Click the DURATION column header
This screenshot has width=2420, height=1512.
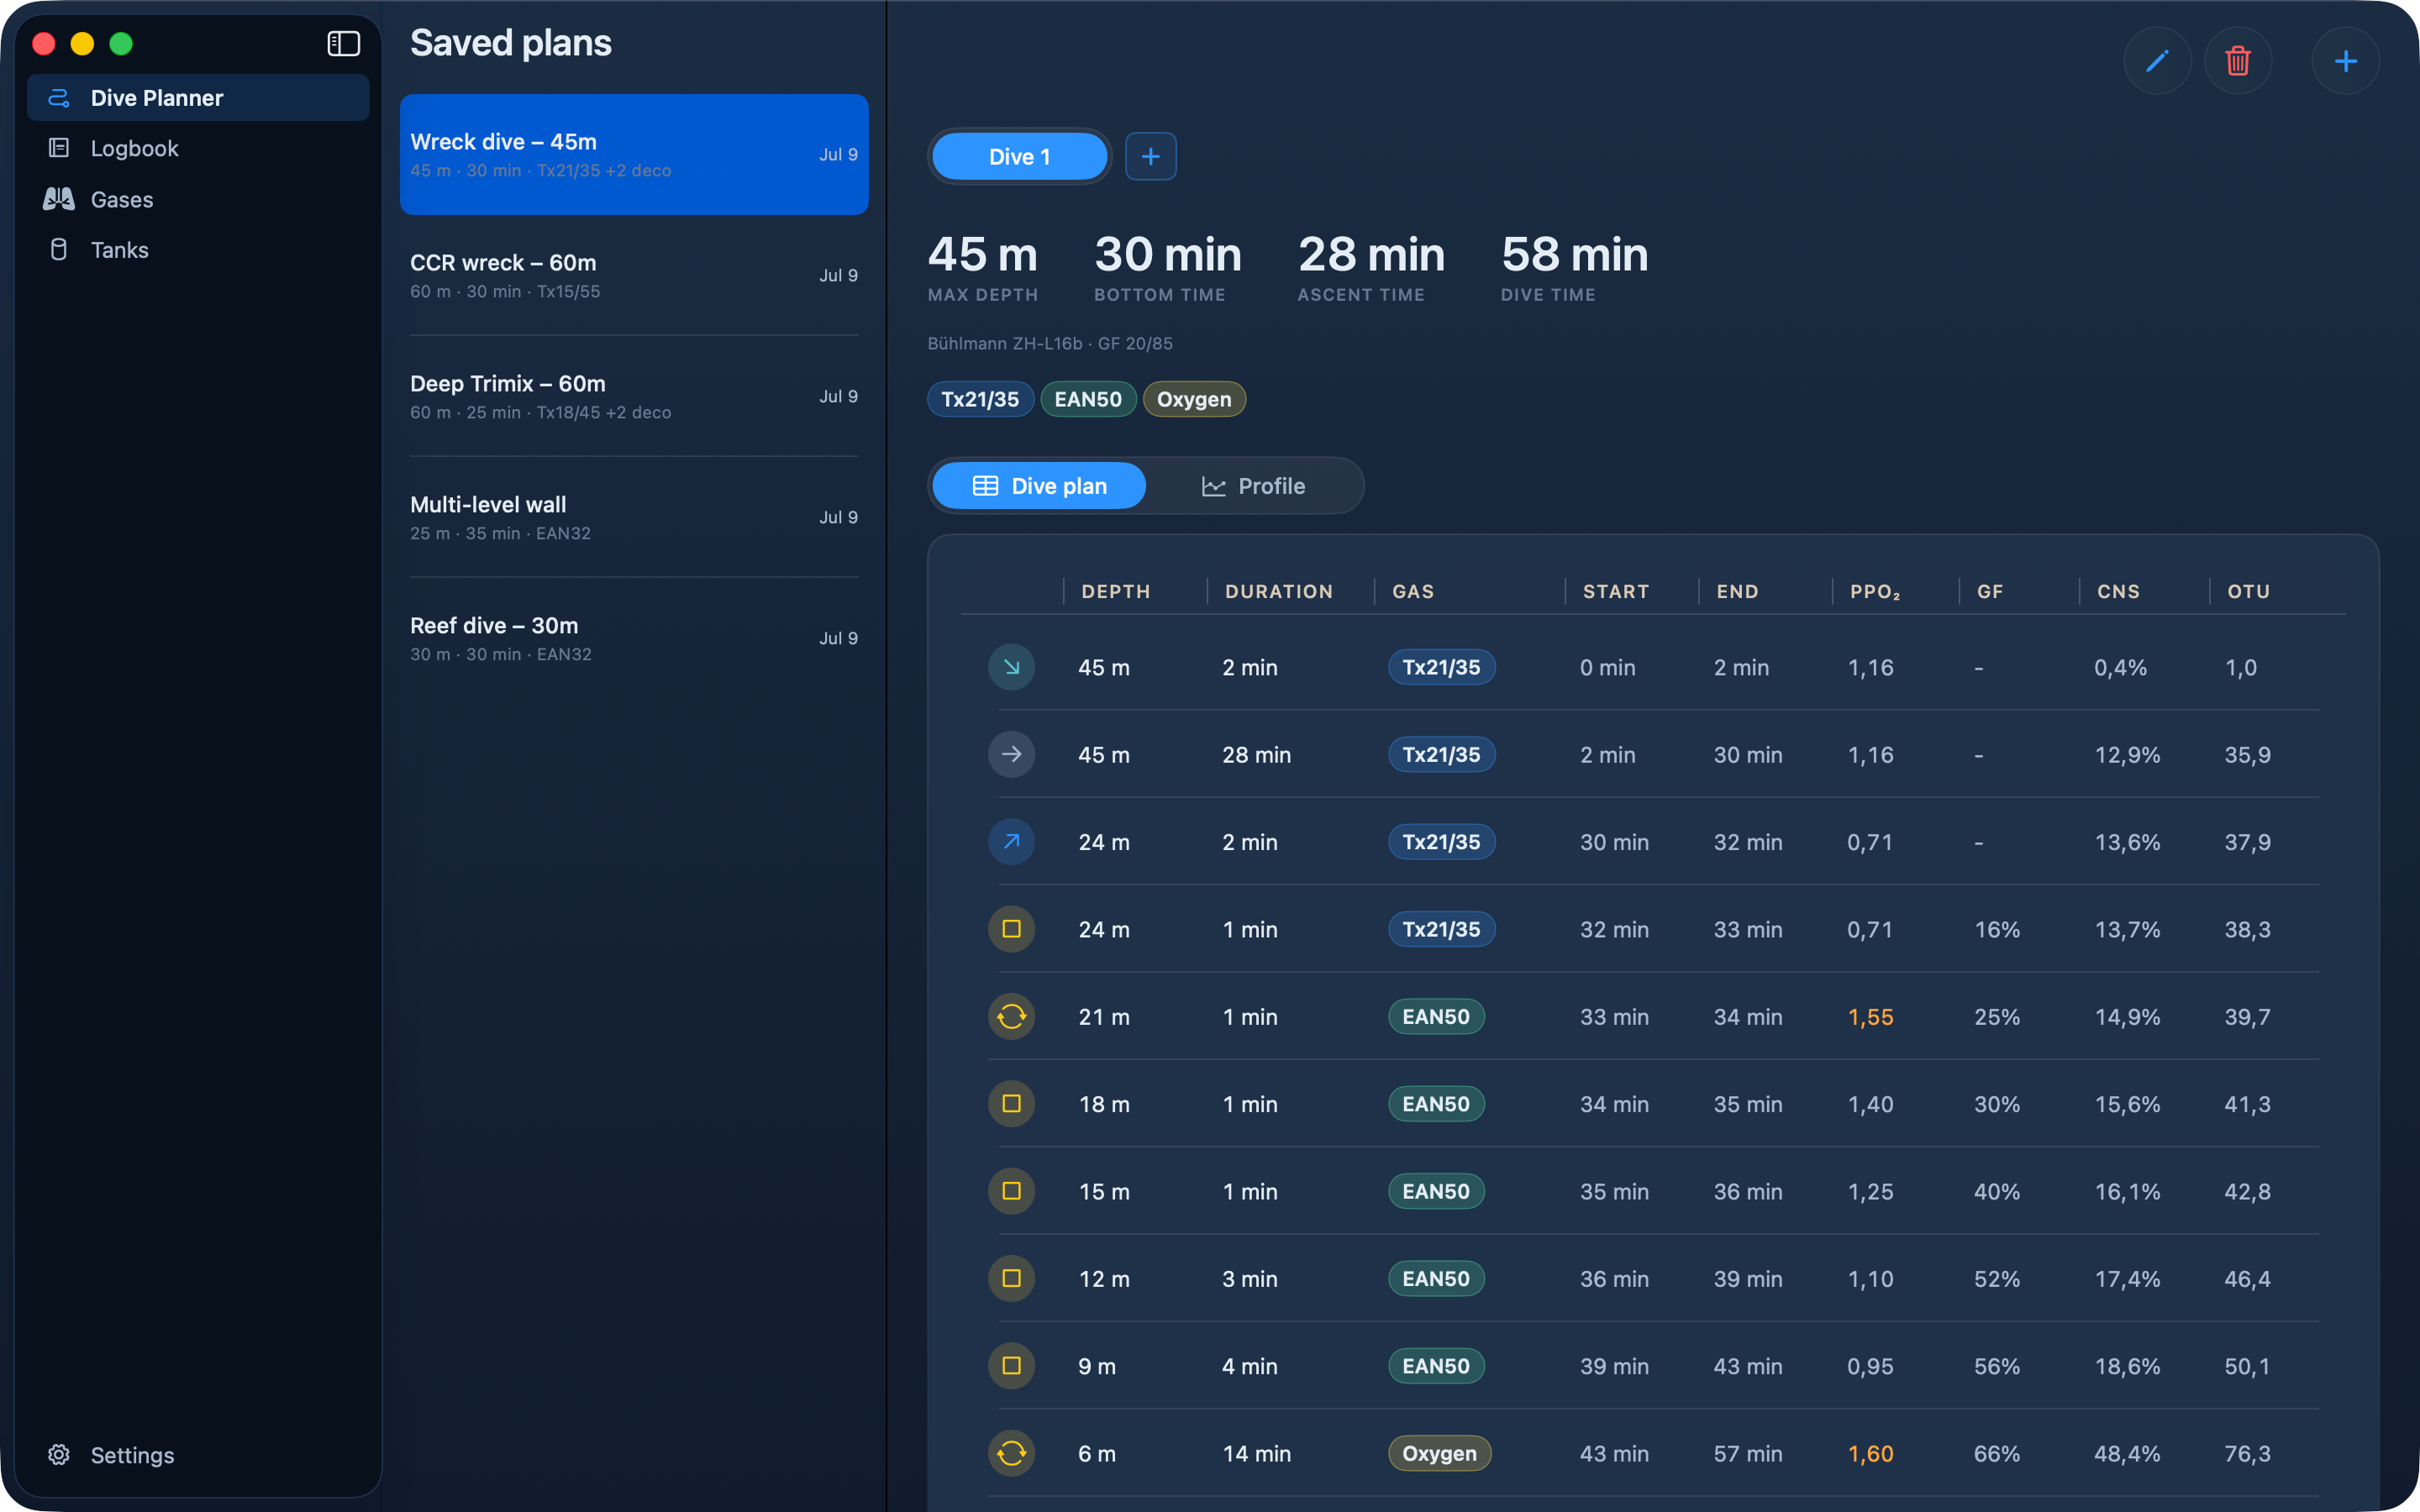click(x=1278, y=591)
